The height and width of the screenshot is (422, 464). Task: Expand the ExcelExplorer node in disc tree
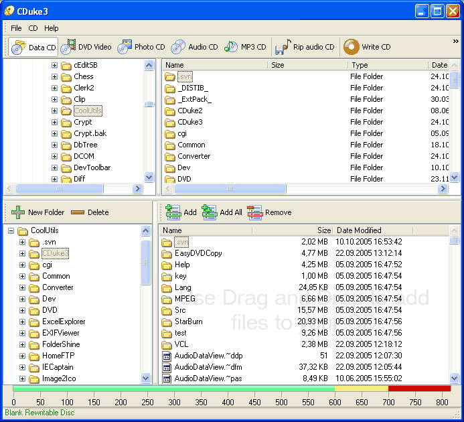click(x=23, y=322)
